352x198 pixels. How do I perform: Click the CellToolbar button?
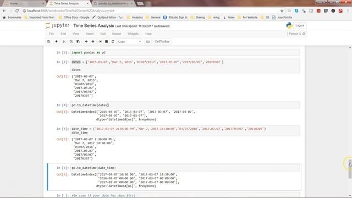click(162, 42)
